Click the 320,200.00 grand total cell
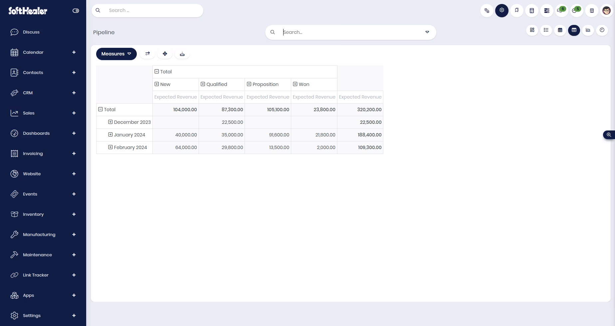The width and height of the screenshot is (615, 326). 360,110
